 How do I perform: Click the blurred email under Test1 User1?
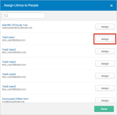click(14, 40)
